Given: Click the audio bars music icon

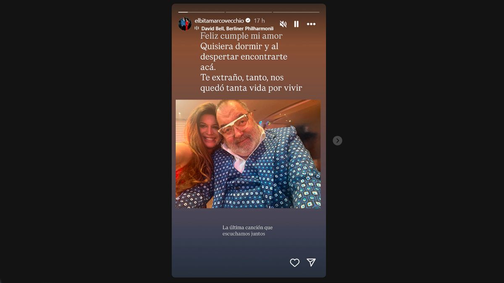Looking at the screenshot, I should point(197,28).
